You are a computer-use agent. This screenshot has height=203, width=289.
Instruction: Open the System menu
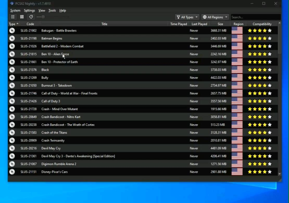[x=15, y=10]
